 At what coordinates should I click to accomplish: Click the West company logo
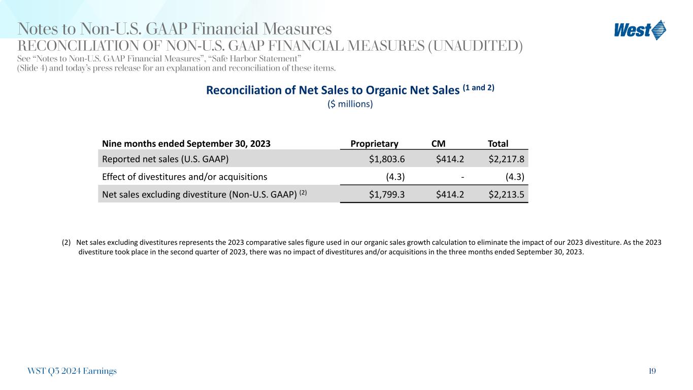[x=640, y=29]
